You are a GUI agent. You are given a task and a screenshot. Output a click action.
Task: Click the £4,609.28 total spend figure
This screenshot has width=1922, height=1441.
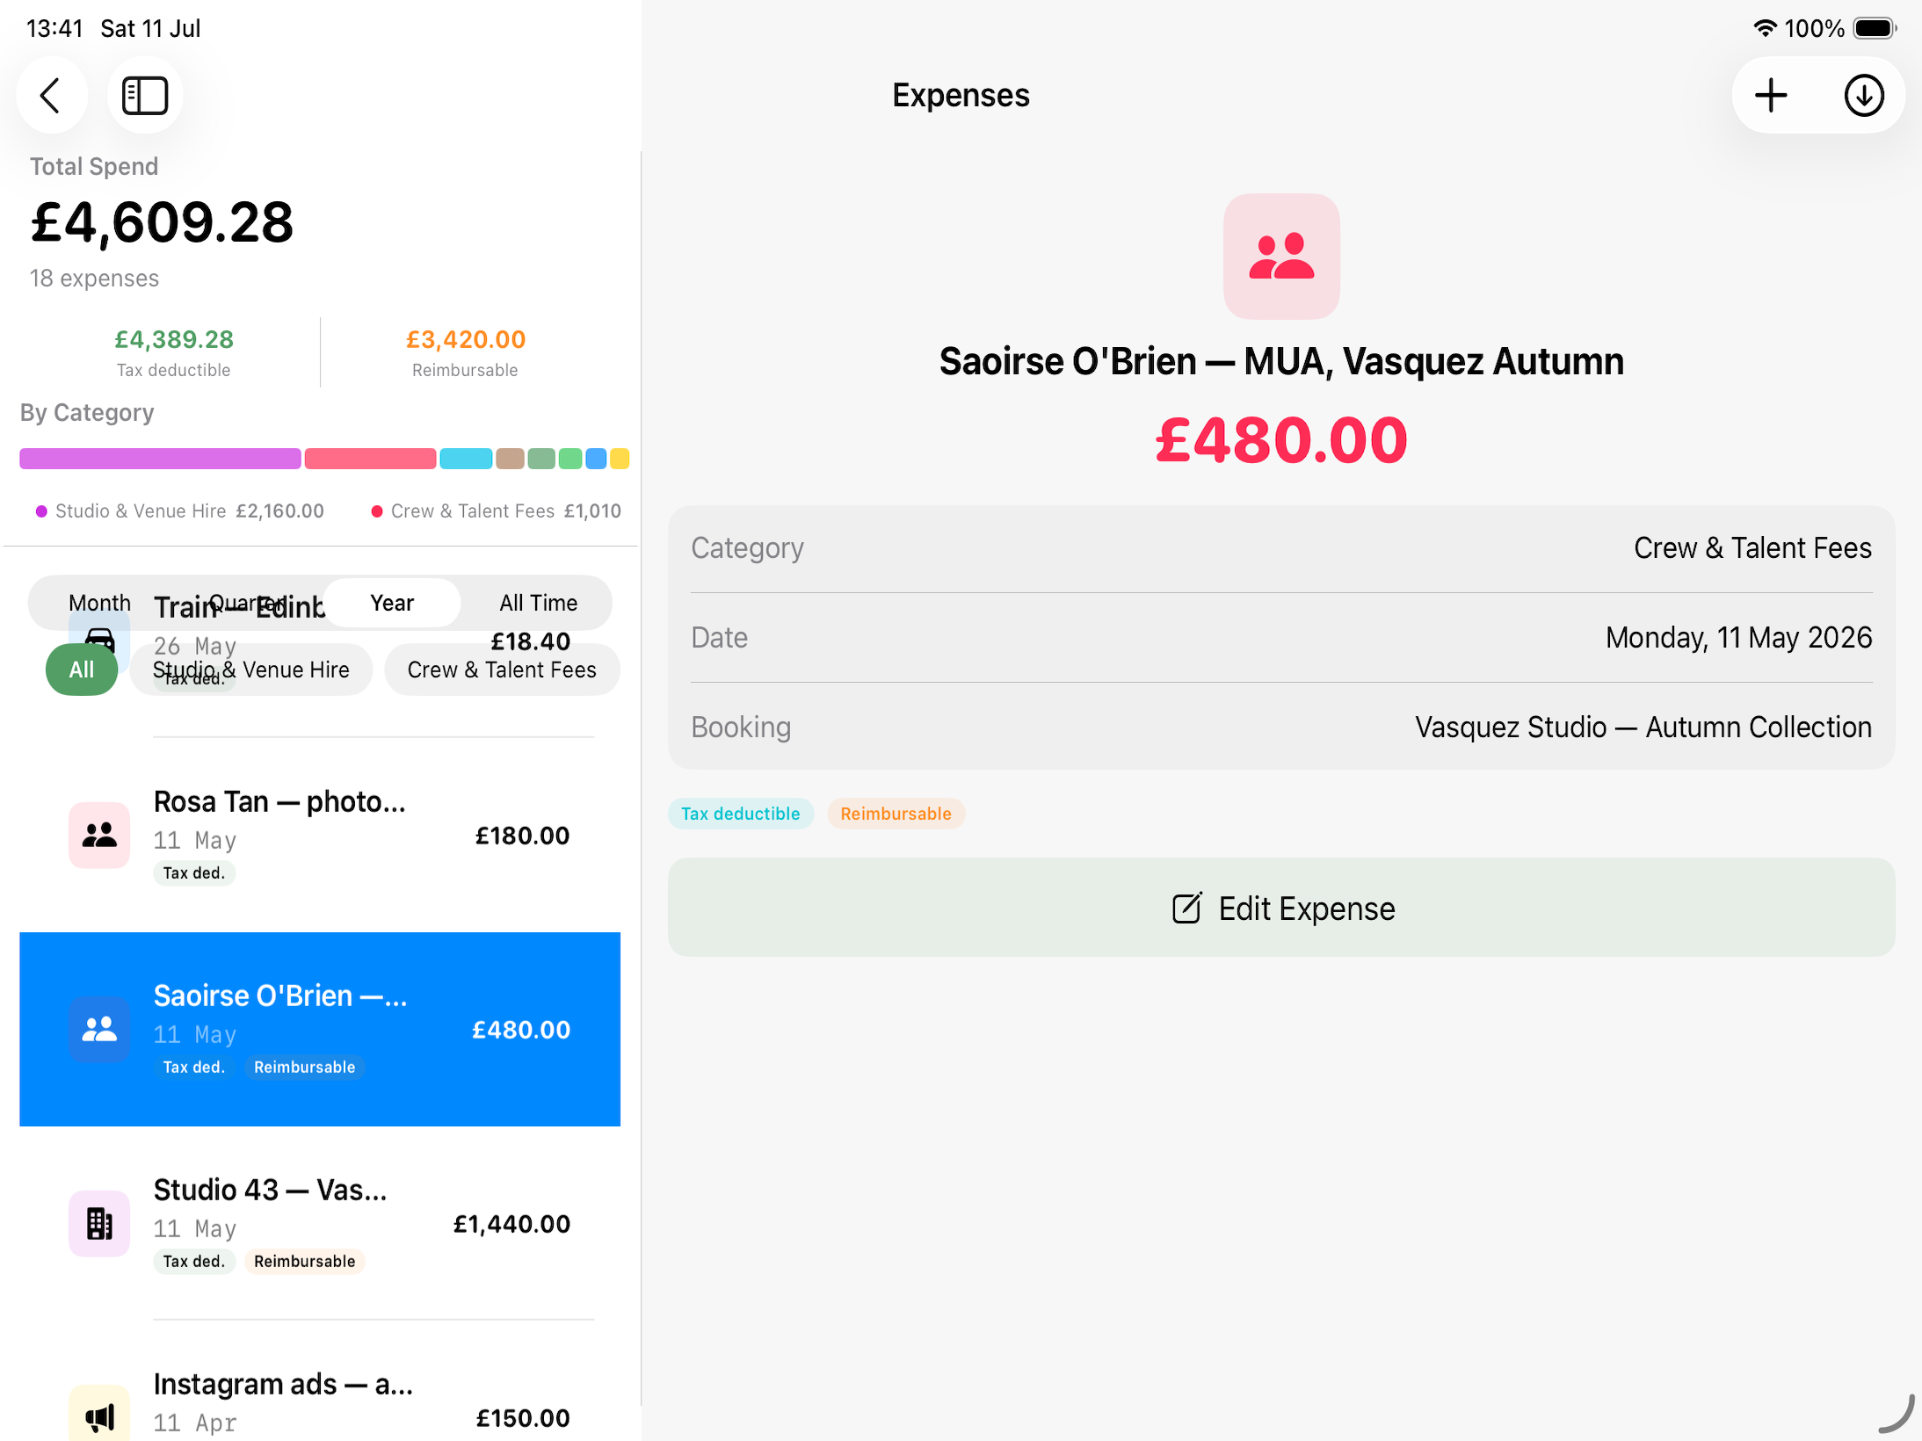[163, 222]
